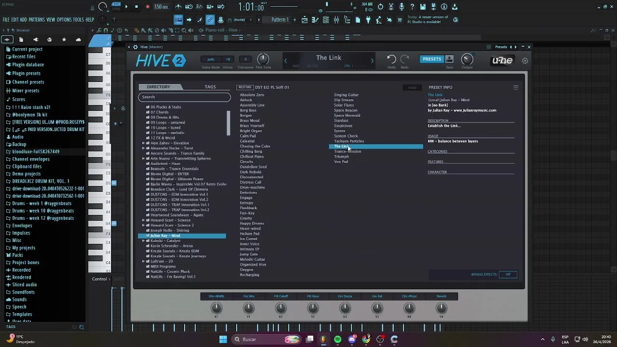Open the Playlist view from the toolbar
Image resolution: width=617 pixels, height=347 pixels.
pos(305,20)
